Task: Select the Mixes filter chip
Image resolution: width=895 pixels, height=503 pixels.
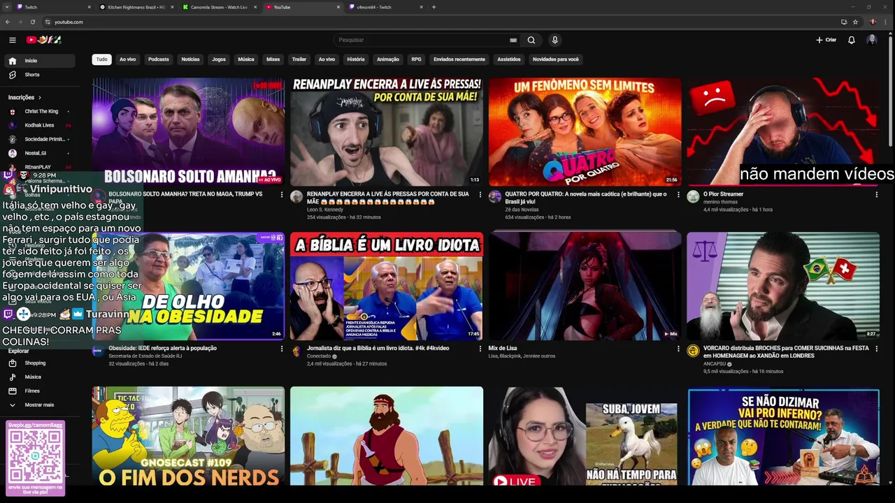Action: [x=273, y=59]
